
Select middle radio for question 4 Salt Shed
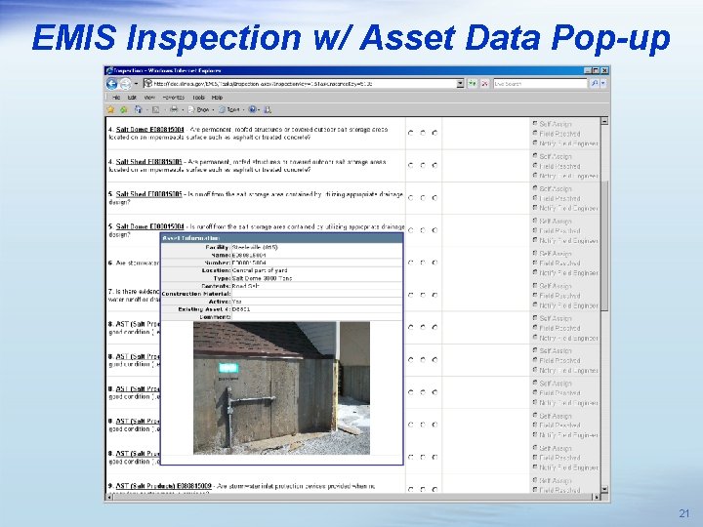click(423, 165)
